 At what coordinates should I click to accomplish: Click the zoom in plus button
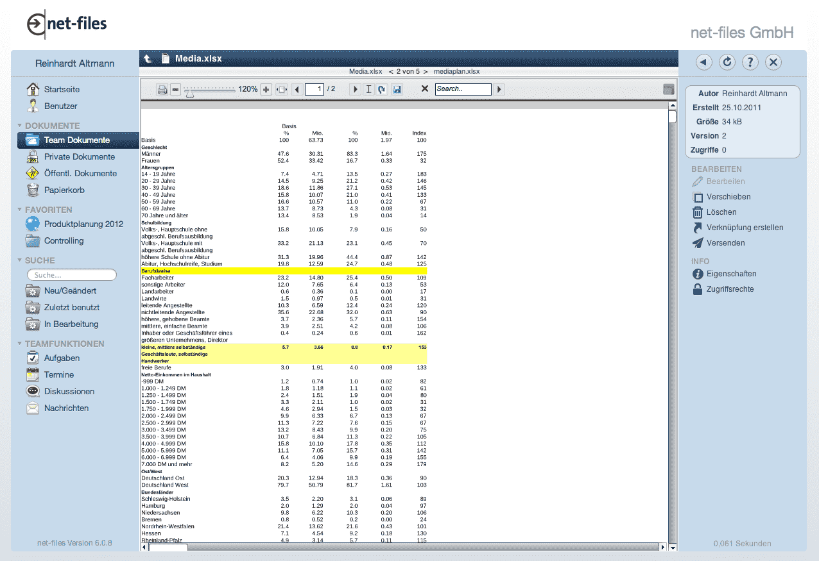point(266,90)
